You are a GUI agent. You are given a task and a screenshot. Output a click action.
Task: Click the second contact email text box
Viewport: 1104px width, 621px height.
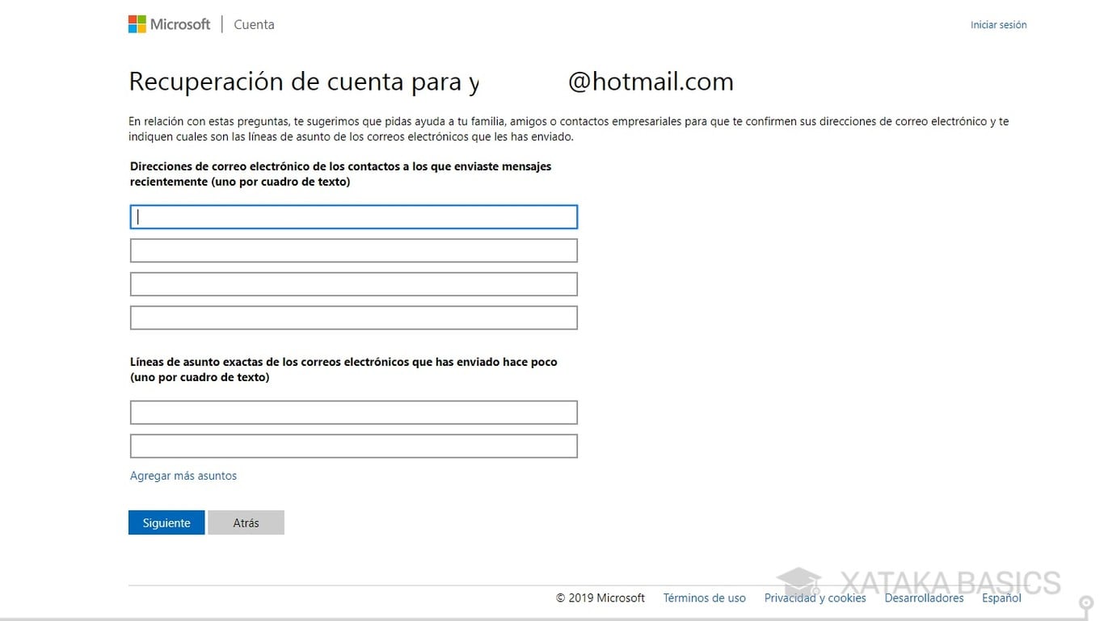coord(353,250)
